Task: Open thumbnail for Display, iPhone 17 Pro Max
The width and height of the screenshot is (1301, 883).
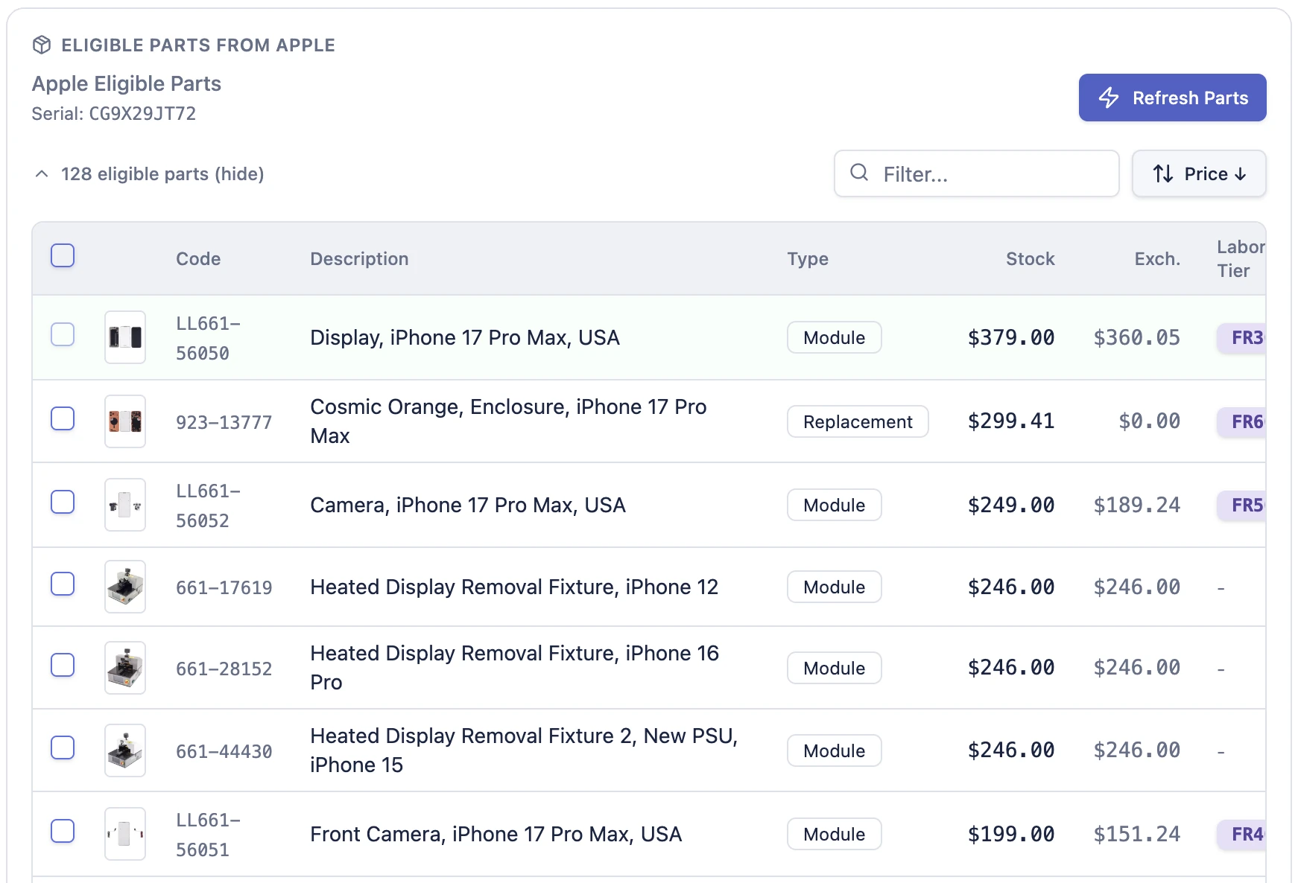Action: click(x=125, y=337)
